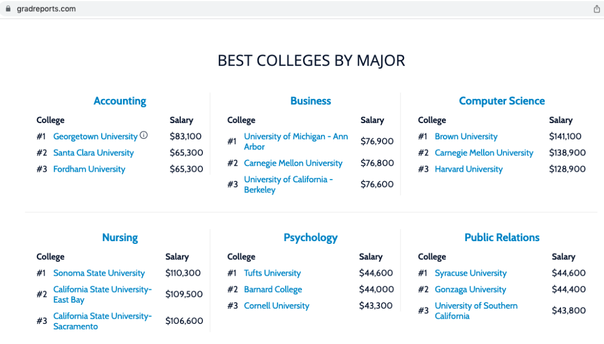Screen dimensions: 604x344
Task: Open University of Michigan - Ann Arbor link
Action: click(296, 142)
